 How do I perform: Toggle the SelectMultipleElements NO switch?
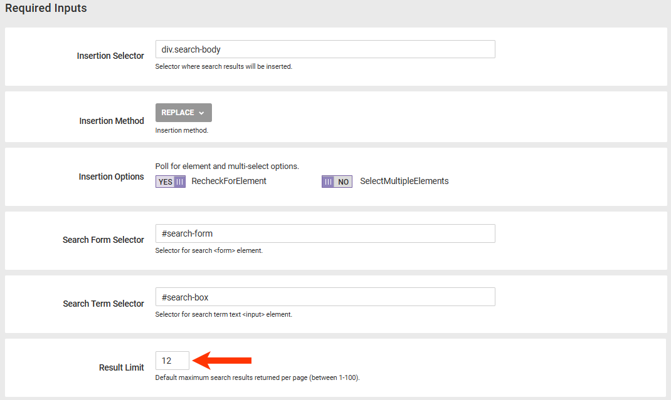pyautogui.click(x=337, y=182)
